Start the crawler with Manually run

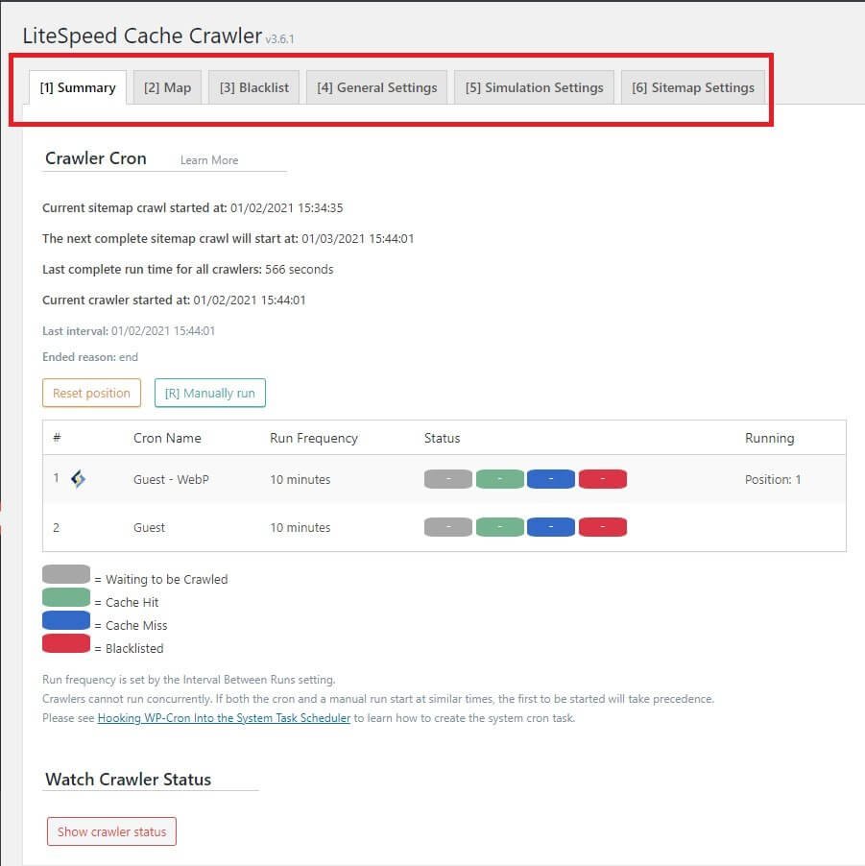[210, 393]
